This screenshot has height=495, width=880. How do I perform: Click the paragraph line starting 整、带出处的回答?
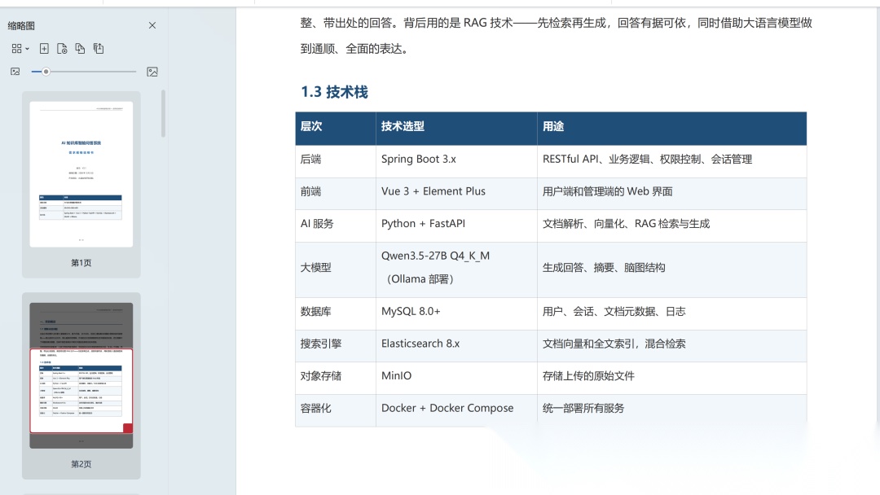tap(557, 23)
